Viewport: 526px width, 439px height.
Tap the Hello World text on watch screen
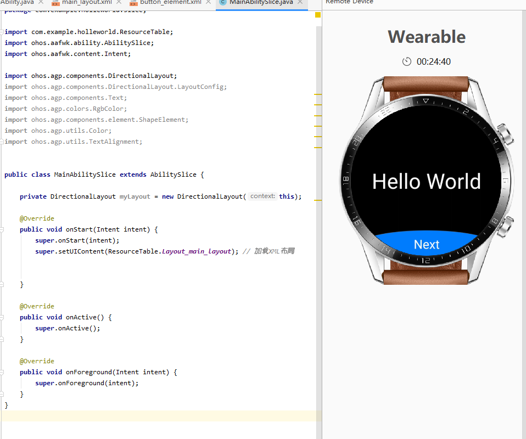click(x=427, y=182)
